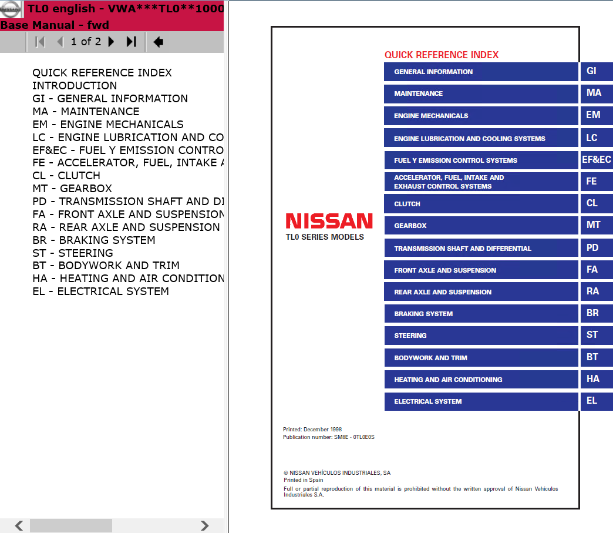Image resolution: width=613 pixels, height=533 pixels.
Task: Click CLUTCH bar on index page
Action: (481, 204)
